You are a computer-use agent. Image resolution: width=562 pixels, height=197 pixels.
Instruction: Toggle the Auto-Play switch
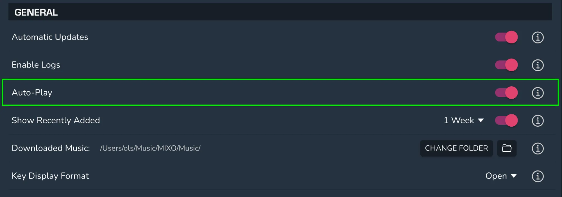click(506, 93)
